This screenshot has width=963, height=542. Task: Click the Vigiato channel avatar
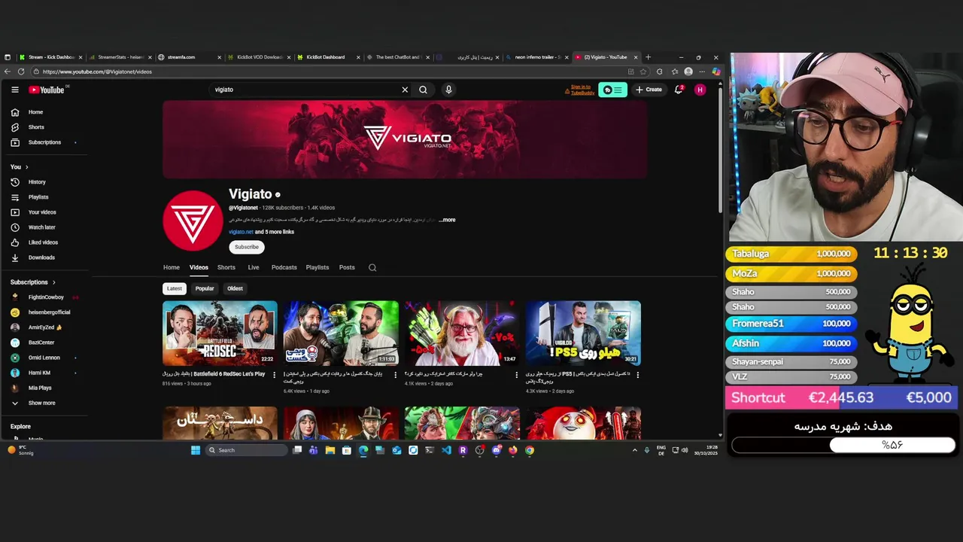pos(193,221)
